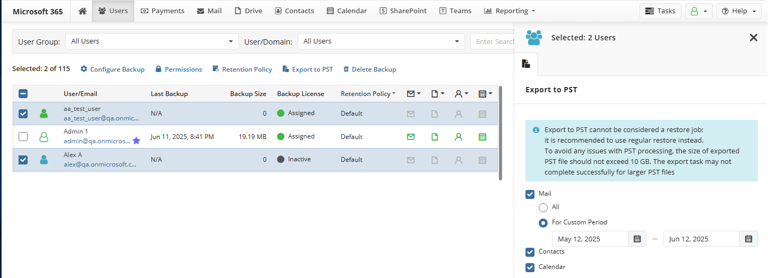Click aa_test_user drive backup icon
This screenshot has width=768, height=278.
click(x=435, y=114)
